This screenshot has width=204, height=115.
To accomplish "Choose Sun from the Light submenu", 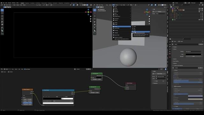I will click(141, 28).
